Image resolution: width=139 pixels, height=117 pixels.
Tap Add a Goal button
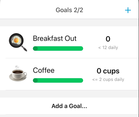(69, 106)
